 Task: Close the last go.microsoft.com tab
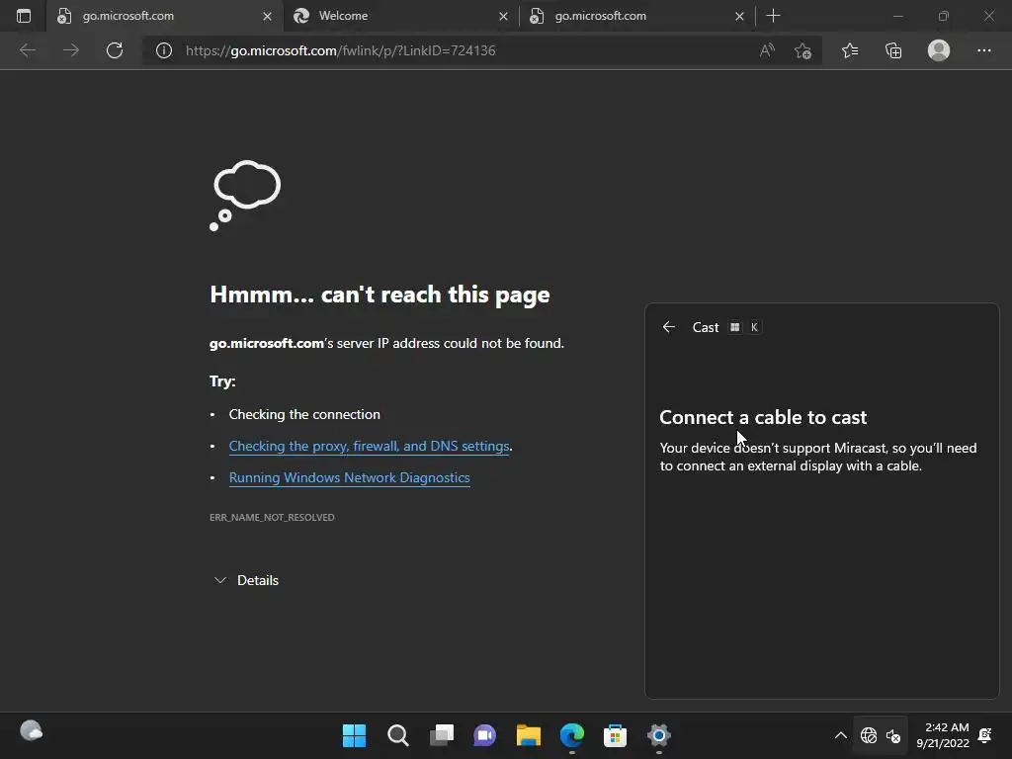click(739, 16)
